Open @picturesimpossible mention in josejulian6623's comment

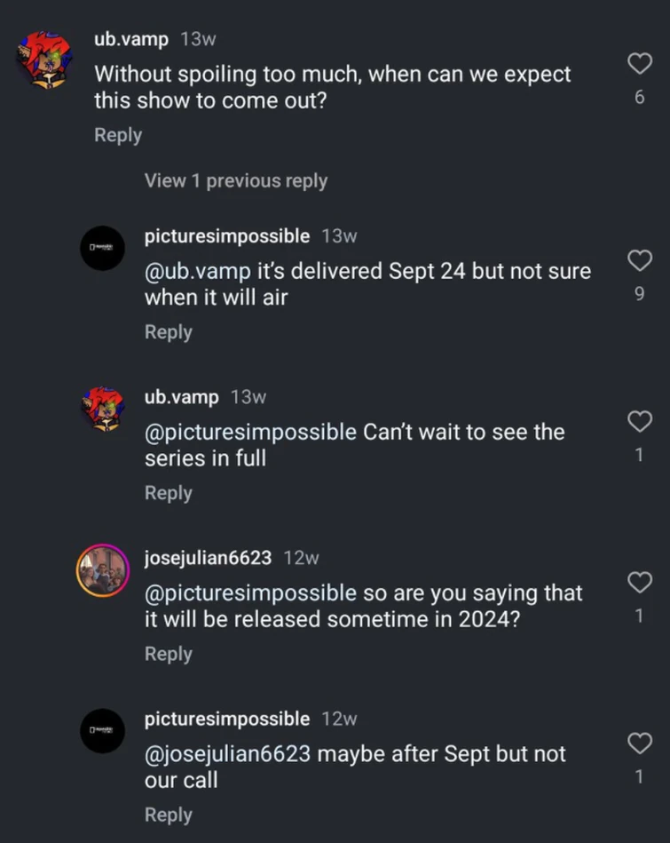pos(250,592)
